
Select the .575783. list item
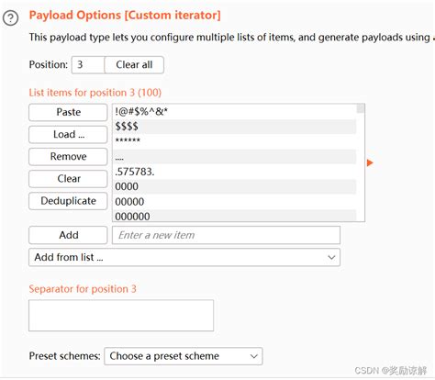click(234, 172)
